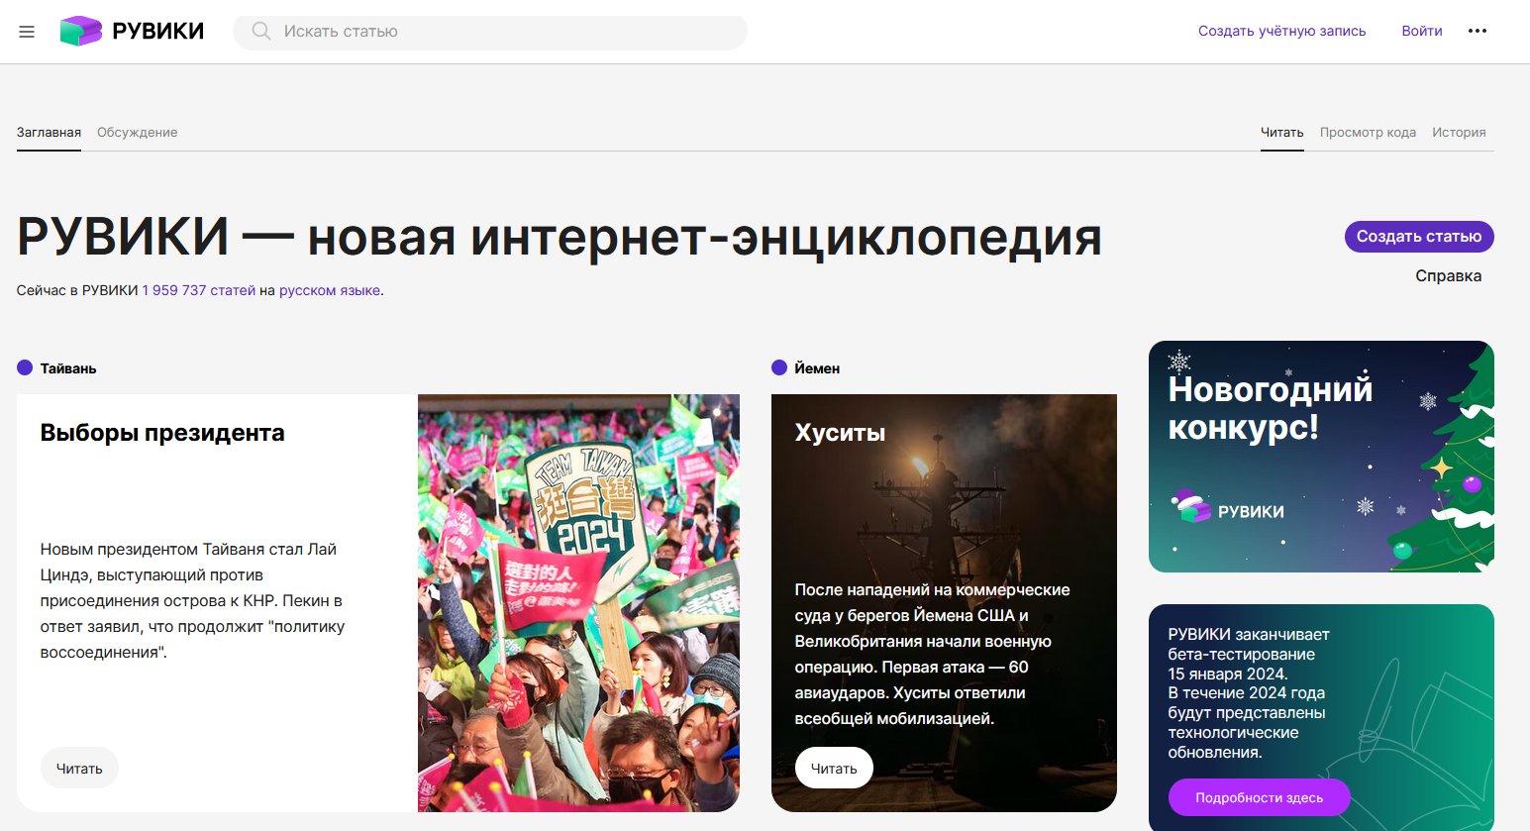Click the Войти login link

point(1421,31)
